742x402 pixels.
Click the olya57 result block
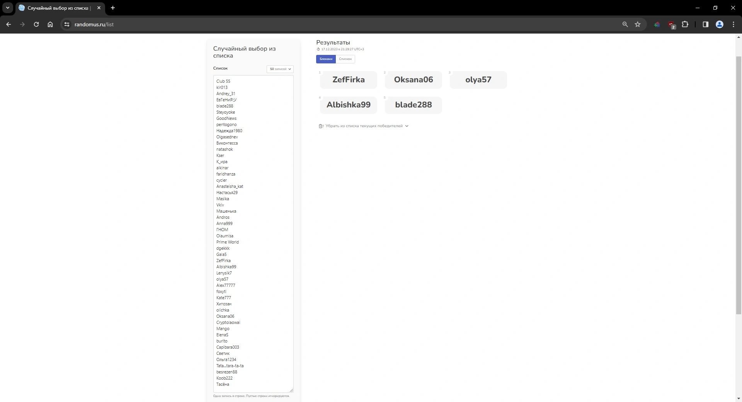pos(478,80)
